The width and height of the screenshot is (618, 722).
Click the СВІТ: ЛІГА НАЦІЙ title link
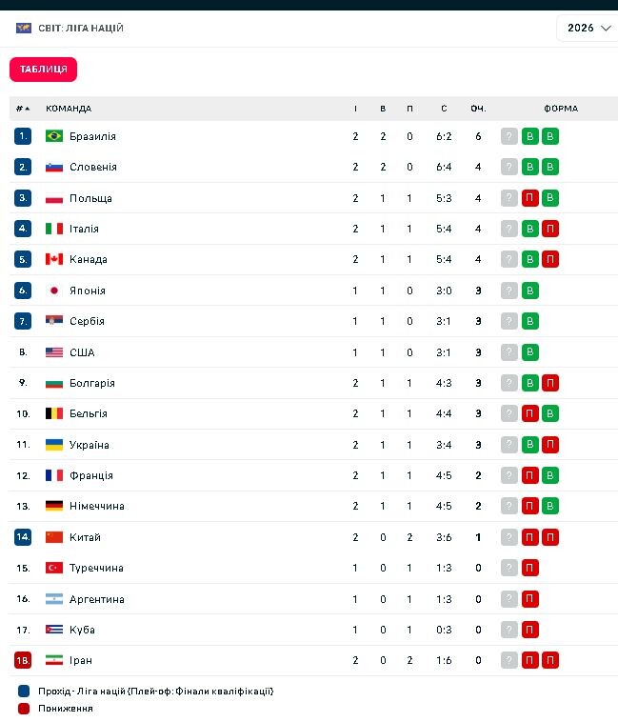coord(81,28)
